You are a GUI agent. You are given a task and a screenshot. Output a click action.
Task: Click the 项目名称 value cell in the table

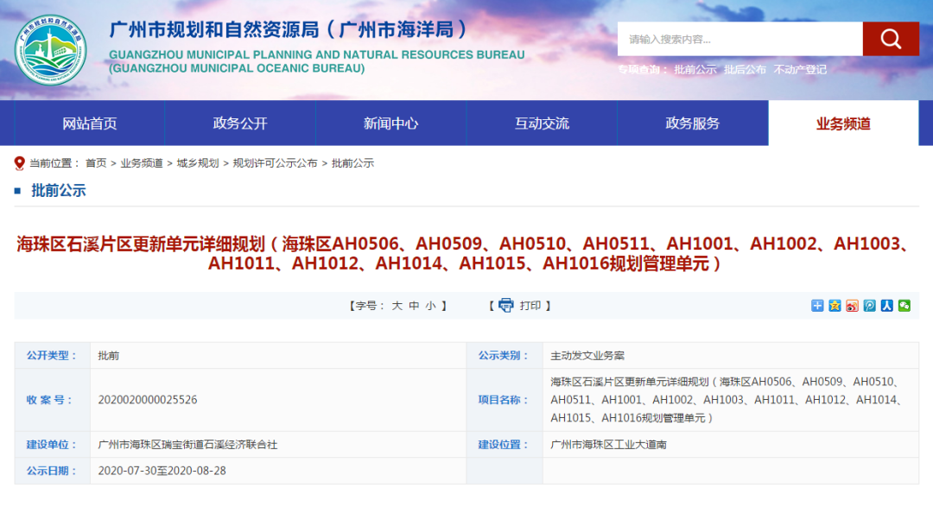click(x=731, y=400)
